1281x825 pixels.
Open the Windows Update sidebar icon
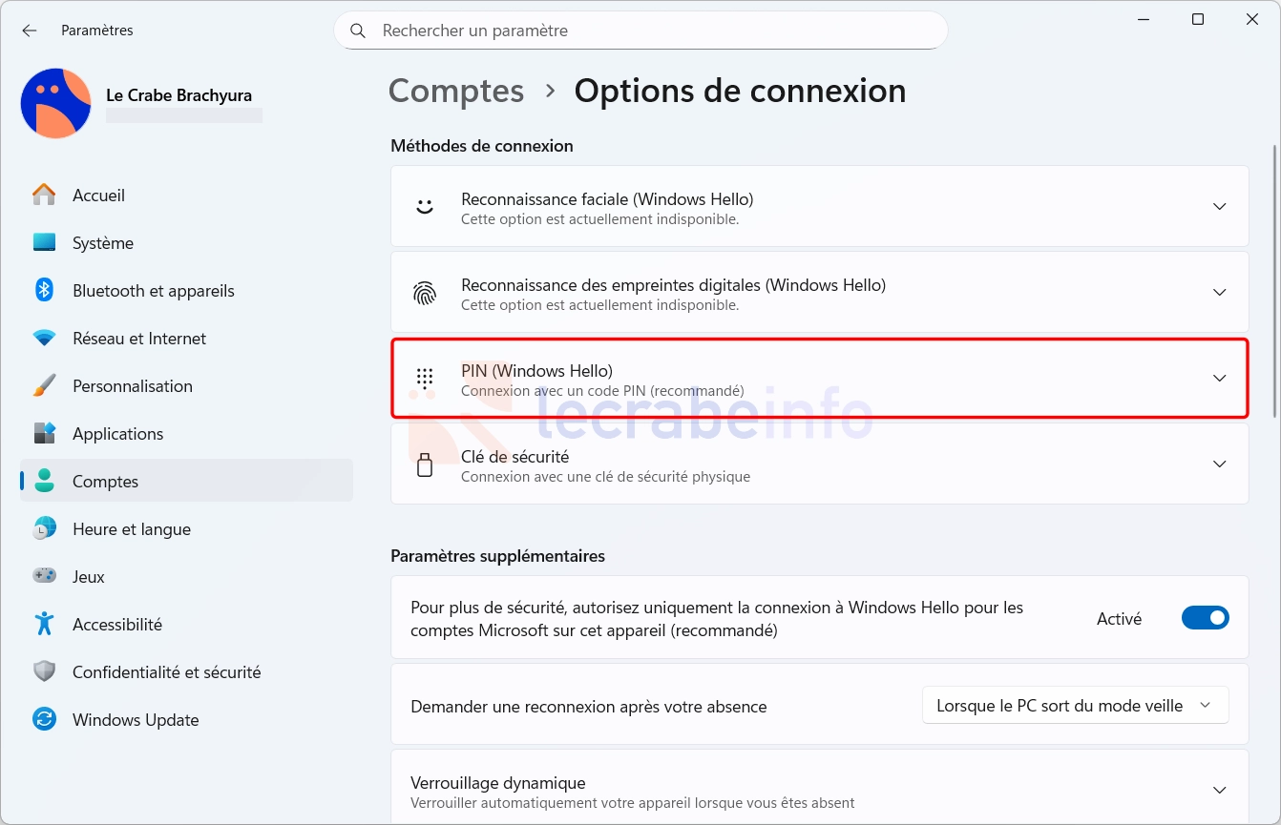point(44,719)
